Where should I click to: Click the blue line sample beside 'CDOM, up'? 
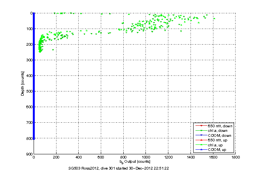(x=201, y=150)
